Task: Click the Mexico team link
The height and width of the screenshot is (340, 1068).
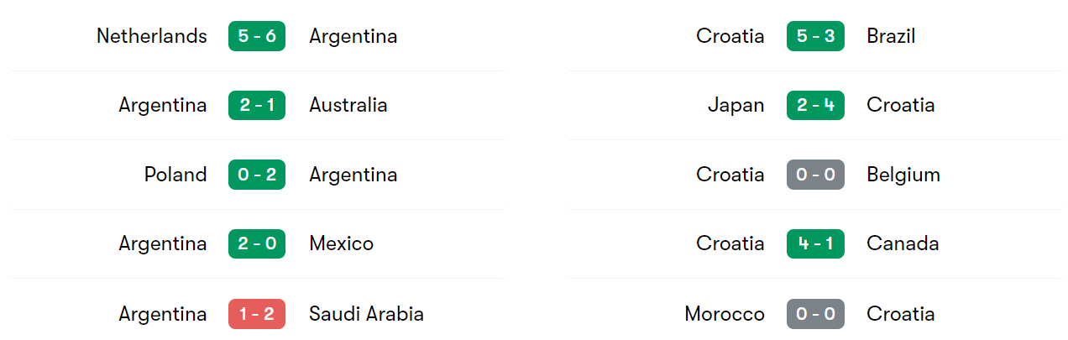Action: click(x=342, y=243)
